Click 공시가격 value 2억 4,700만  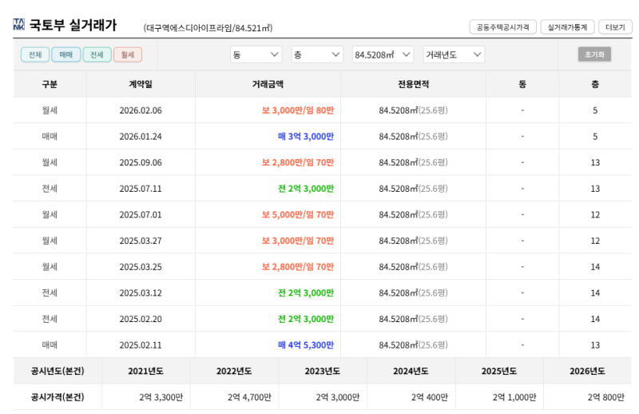(249, 397)
